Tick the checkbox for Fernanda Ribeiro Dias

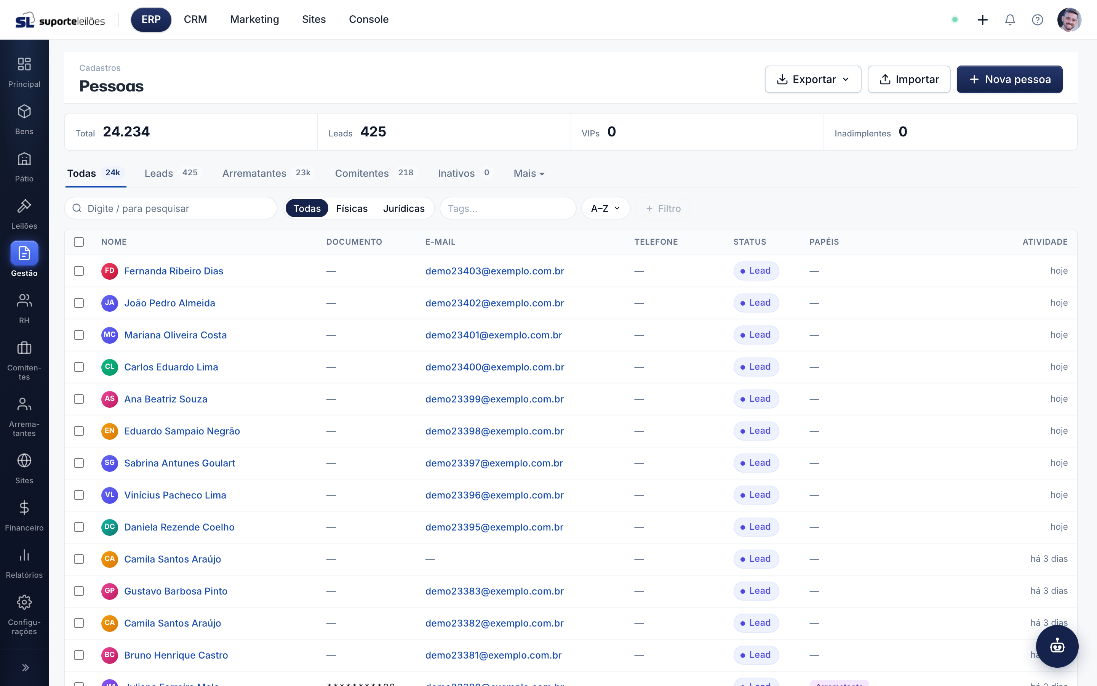coord(79,271)
